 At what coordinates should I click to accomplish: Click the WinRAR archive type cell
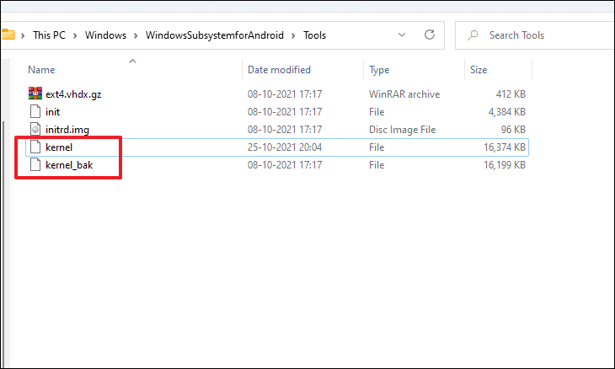coord(404,94)
